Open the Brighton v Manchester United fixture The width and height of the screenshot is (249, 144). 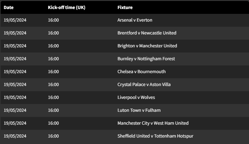tap(147, 46)
